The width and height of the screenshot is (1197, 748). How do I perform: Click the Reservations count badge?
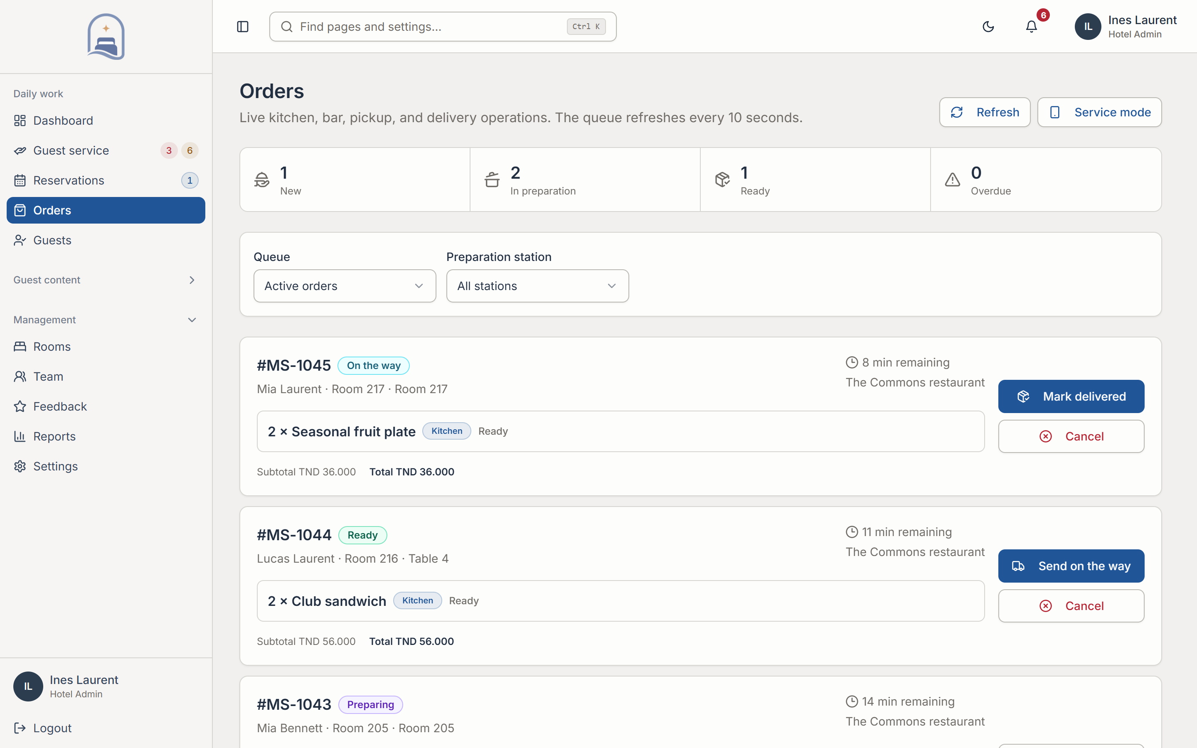[190, 181]
